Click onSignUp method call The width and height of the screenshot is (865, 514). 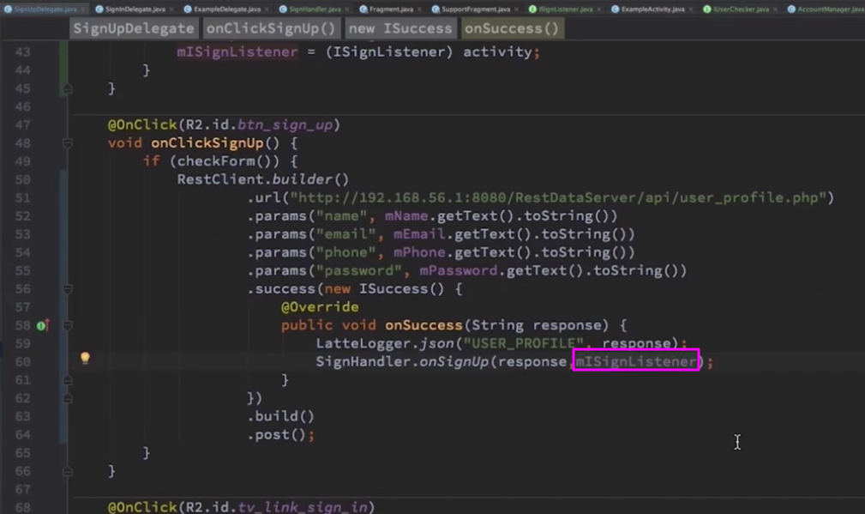(x=454, y=361)
